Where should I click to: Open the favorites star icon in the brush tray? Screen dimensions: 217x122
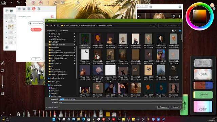tap(19, 114)
